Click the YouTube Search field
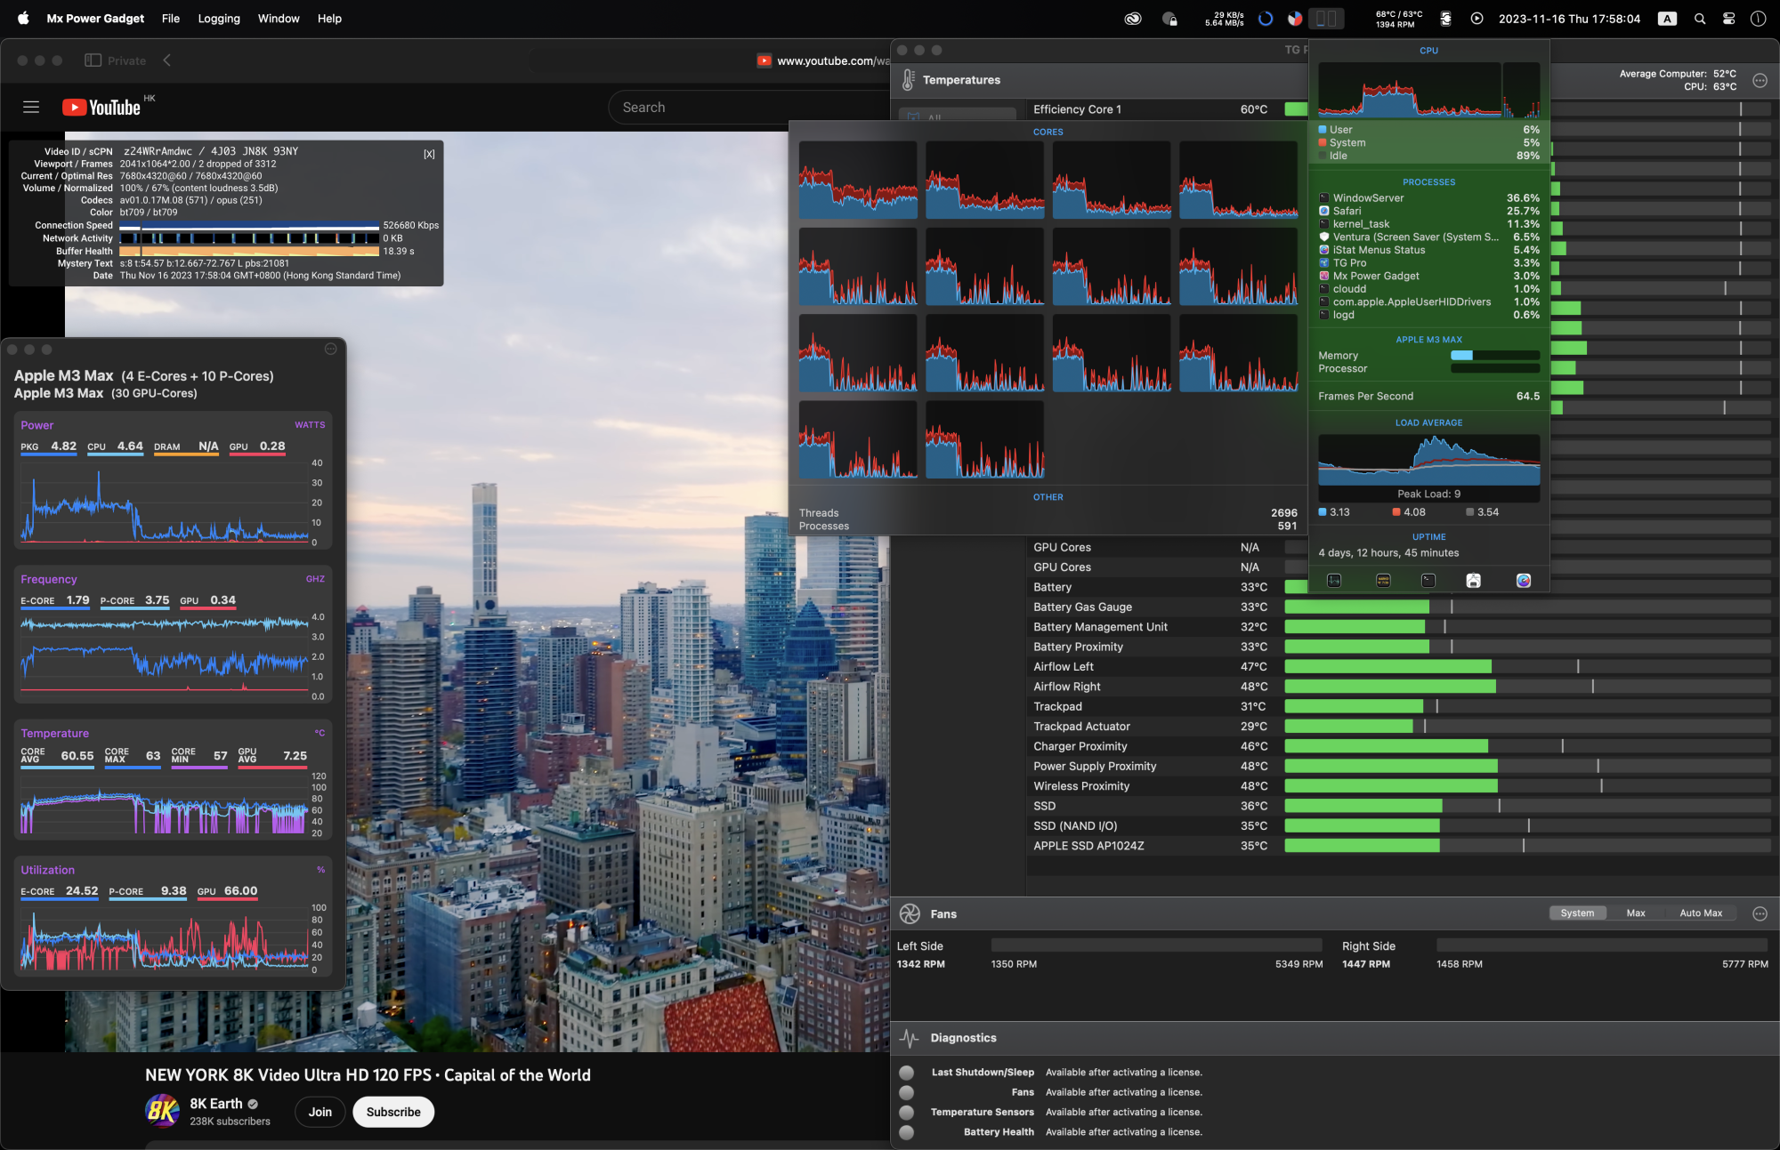1780x1150 pixels. [x=748, y=108]
